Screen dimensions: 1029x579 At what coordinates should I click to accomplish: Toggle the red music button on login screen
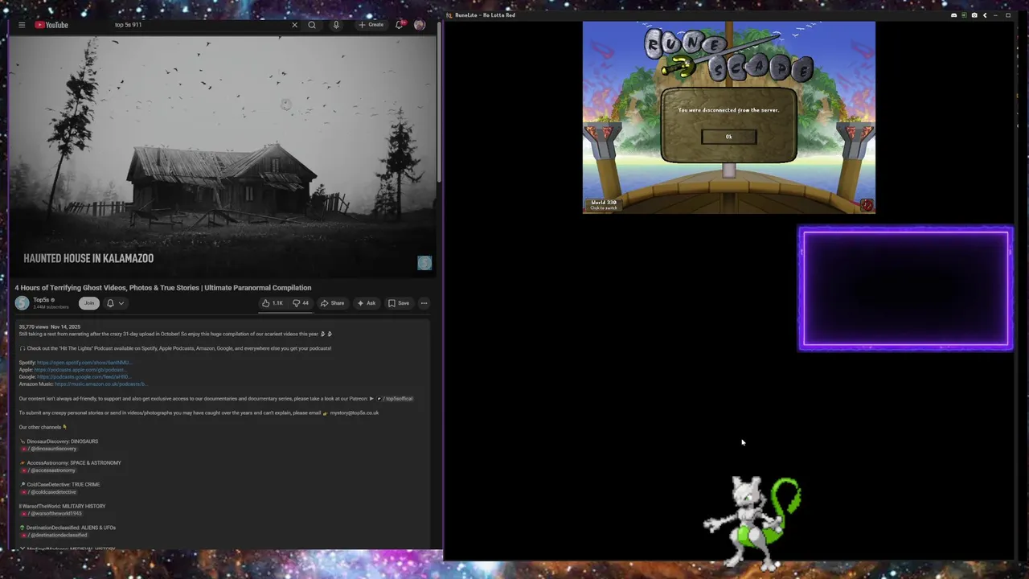[x=866, y=205]
